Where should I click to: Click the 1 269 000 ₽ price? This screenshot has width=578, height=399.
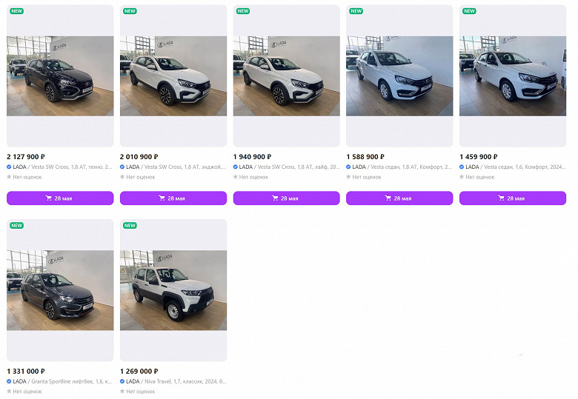[139, 371]
